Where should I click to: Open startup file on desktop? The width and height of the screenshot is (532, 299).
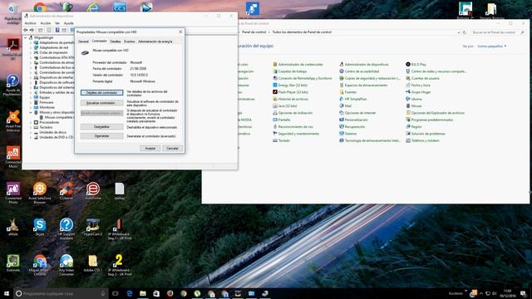pyautogui.click(x=120, y=191)
